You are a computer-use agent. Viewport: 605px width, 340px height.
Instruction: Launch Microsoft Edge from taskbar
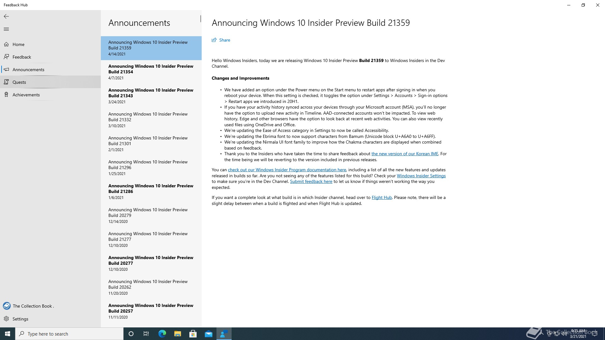click(162, 334)
